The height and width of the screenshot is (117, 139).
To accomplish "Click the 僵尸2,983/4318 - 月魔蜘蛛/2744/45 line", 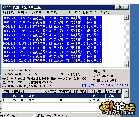I will click(28, 82).
